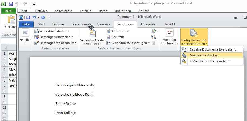Switch to the Word Ansicht tab

[170, 24]
